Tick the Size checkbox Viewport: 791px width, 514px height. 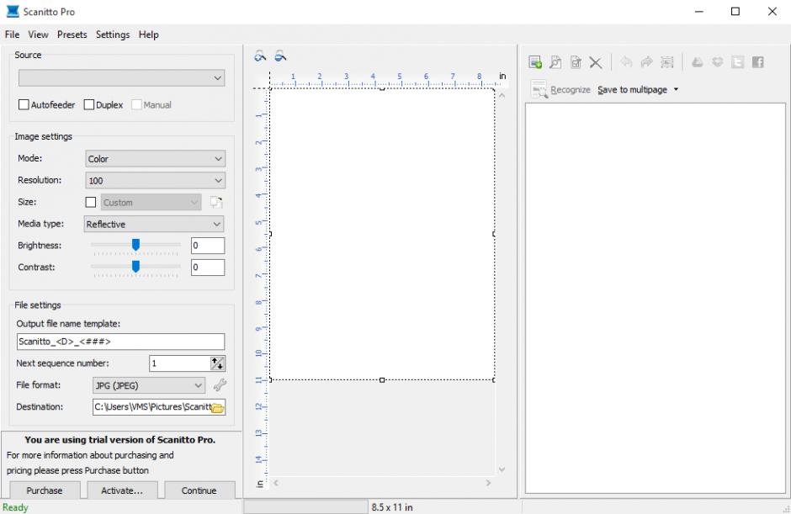click(x=91, y=202)
